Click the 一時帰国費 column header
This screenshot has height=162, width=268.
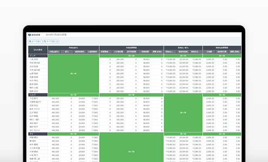[x=144, y=52]
